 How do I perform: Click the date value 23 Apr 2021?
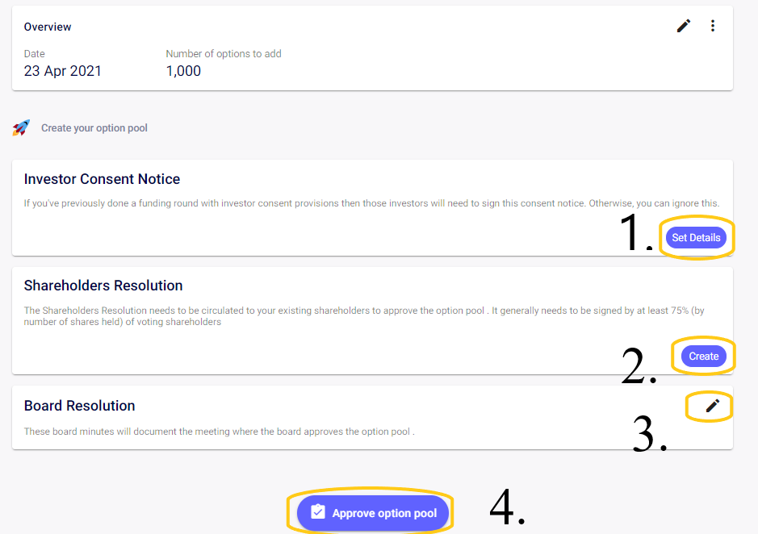(x=63, y=71)
